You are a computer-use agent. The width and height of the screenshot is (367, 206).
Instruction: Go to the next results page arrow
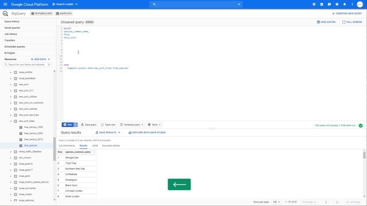pos(337,202)
